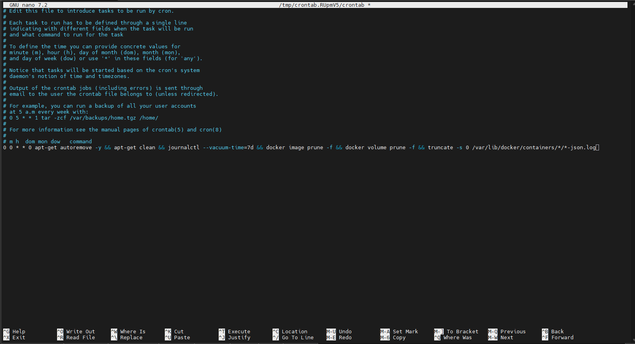Image resolution: width=635 pixels, height=344 pixels.
Task: Click the ^U Paste shortcut
Action: point(177,338)
